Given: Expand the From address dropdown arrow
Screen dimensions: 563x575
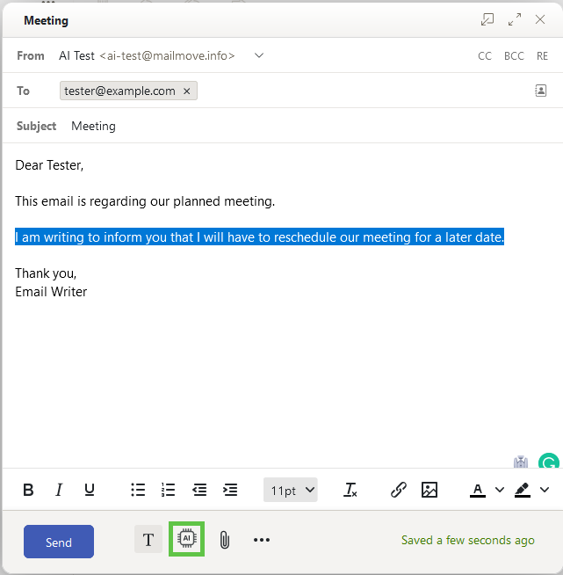Looking at the screenshot, I should pos(259,55).
